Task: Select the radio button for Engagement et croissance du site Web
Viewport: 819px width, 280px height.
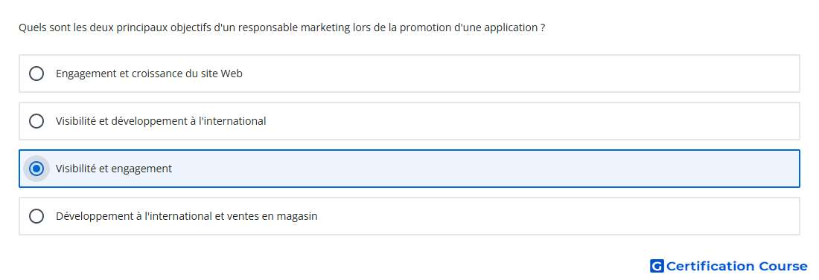Action: 36,74
